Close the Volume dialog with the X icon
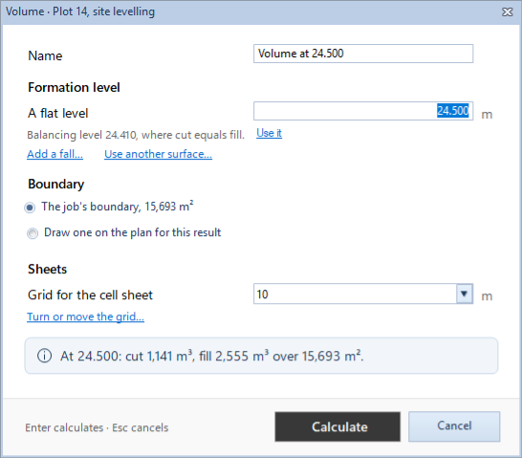 click(x=507, y=12)
